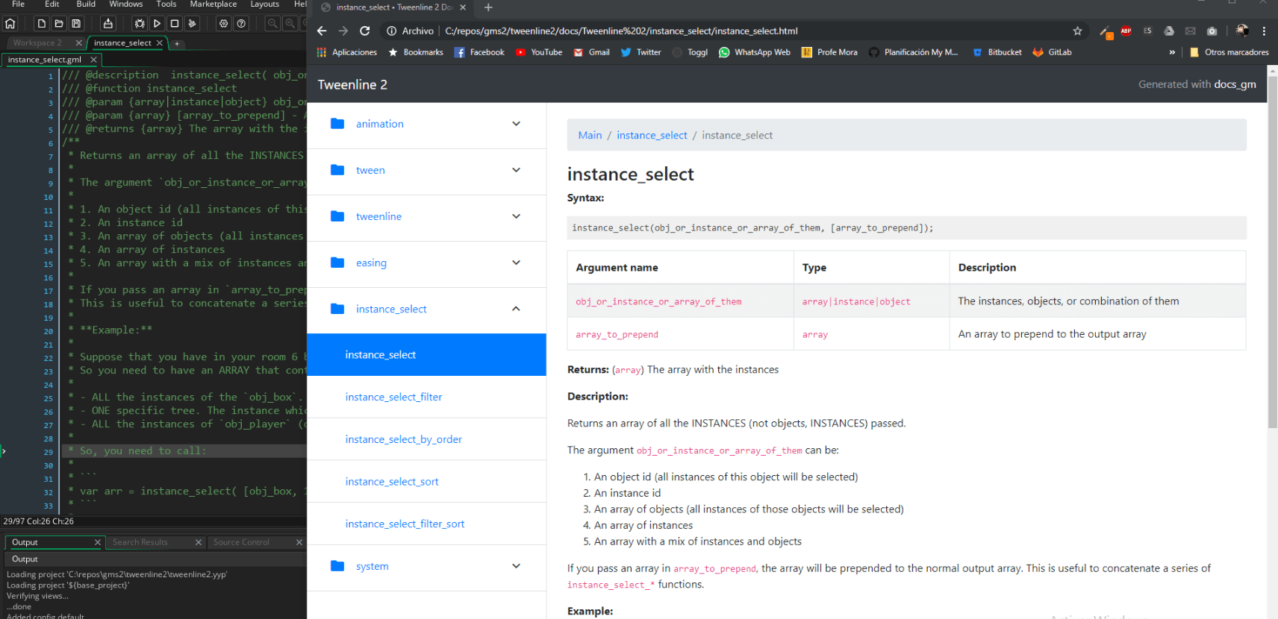Bookmark this page with the star icon
Viewport: 1278px width, 619px height.
1077,31
